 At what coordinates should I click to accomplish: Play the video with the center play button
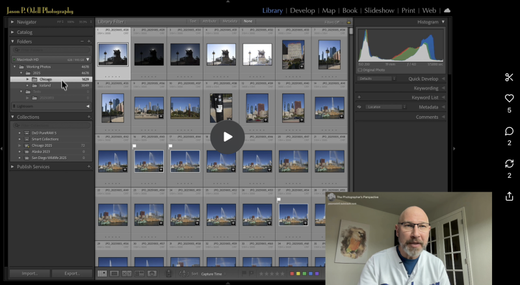pos(227,137)
